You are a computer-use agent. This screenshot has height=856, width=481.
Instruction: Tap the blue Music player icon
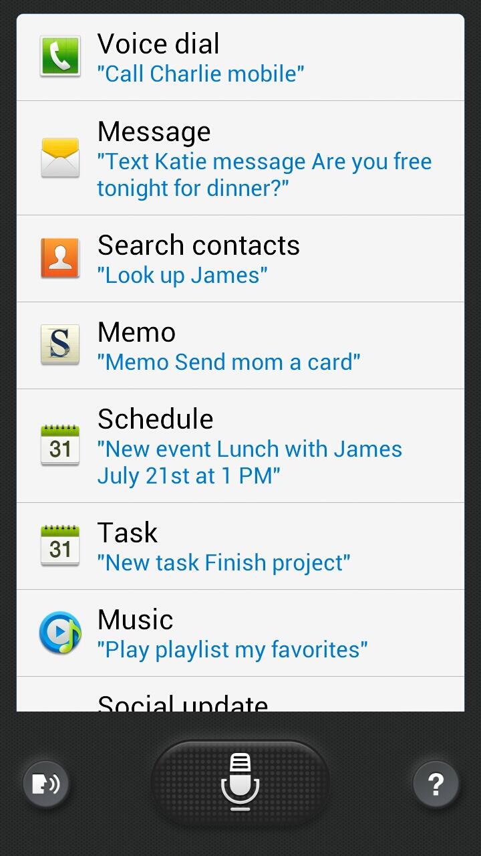tap(60, 633)
